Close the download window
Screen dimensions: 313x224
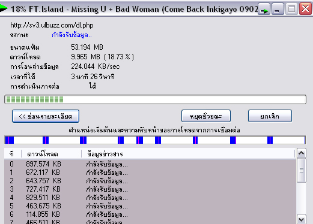tap(305, 9)
